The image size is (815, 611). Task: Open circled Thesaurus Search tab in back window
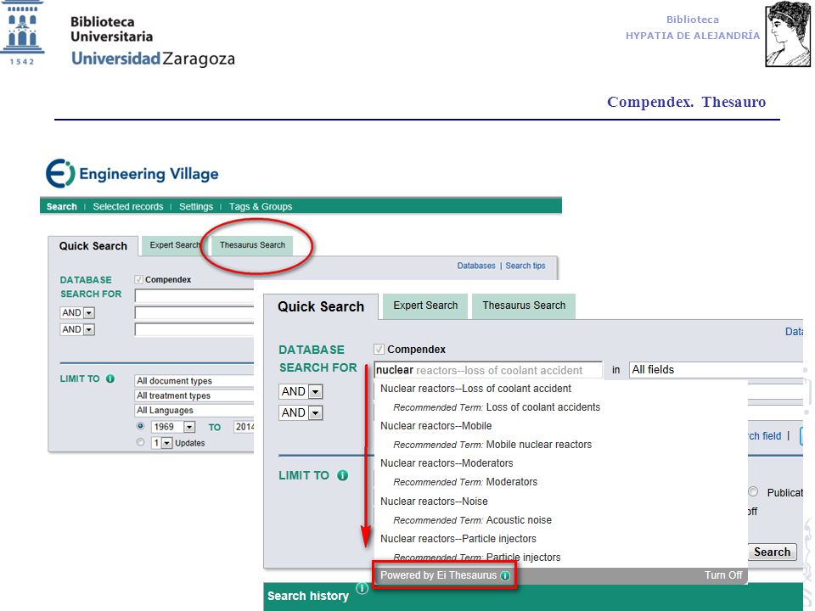tap(253, 244)
